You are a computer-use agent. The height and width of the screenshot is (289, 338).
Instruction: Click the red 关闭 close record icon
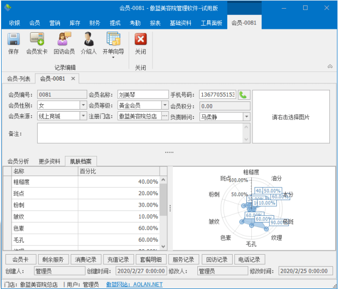click(141, 40)
